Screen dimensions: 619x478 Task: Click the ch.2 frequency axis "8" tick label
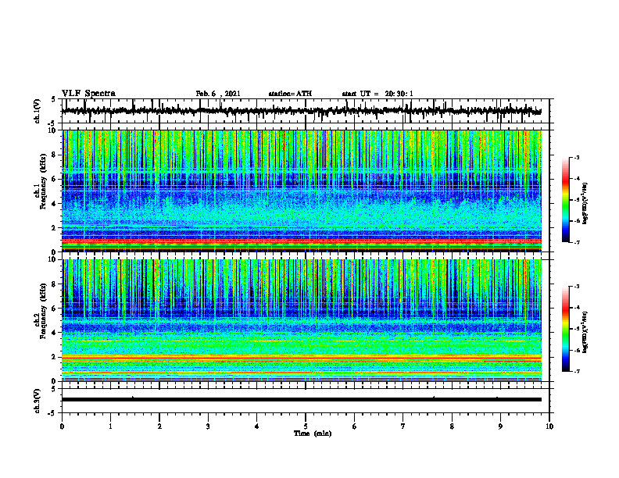[x=55, y=284]
